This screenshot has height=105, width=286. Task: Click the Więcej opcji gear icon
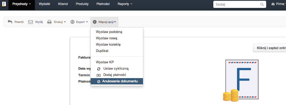pos(94,22)
